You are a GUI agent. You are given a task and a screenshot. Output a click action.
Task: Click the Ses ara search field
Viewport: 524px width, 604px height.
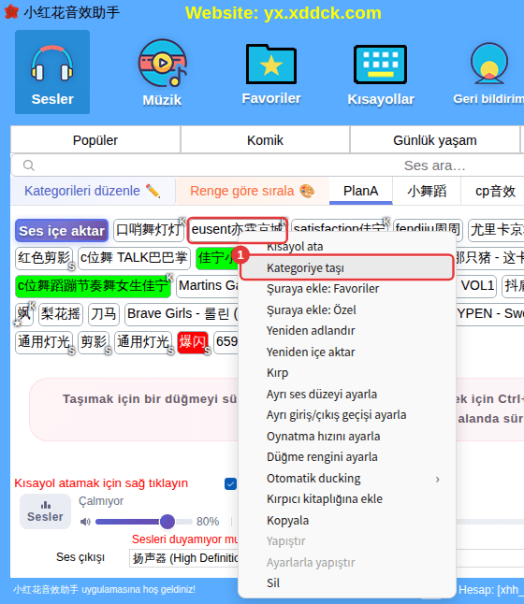[x=269, y=165]
